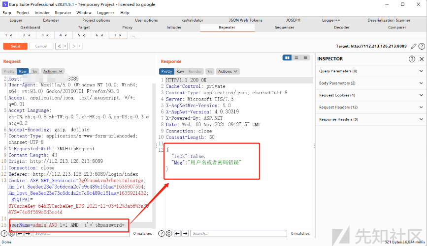Switch response layout to stacked horizontal view

tap(296, 57)
